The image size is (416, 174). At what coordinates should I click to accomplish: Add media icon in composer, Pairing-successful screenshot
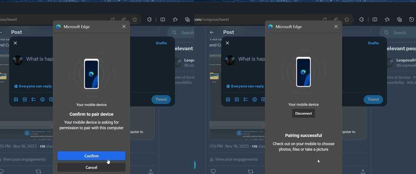click(x=228, y=99)
